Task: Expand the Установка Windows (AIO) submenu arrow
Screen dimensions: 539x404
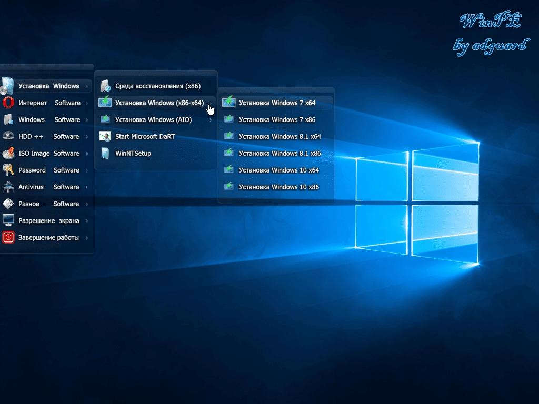Action: (211, 120)
